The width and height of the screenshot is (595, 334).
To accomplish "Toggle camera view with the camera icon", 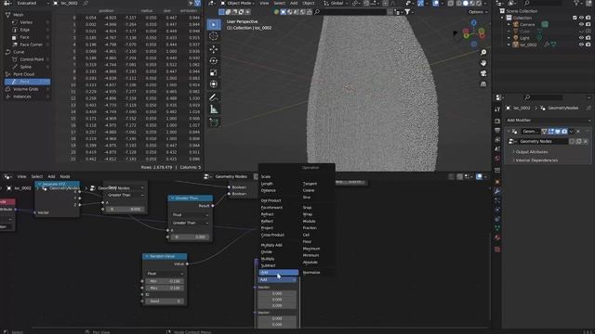I will tap(483, 73).
